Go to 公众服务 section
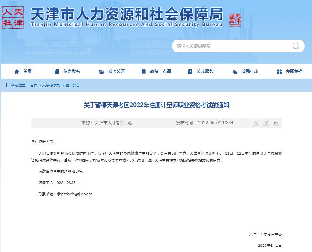312x252 pixels. pos(205,72)
